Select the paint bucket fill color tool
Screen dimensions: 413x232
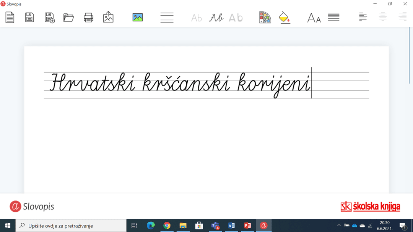(x=285, y=18)
